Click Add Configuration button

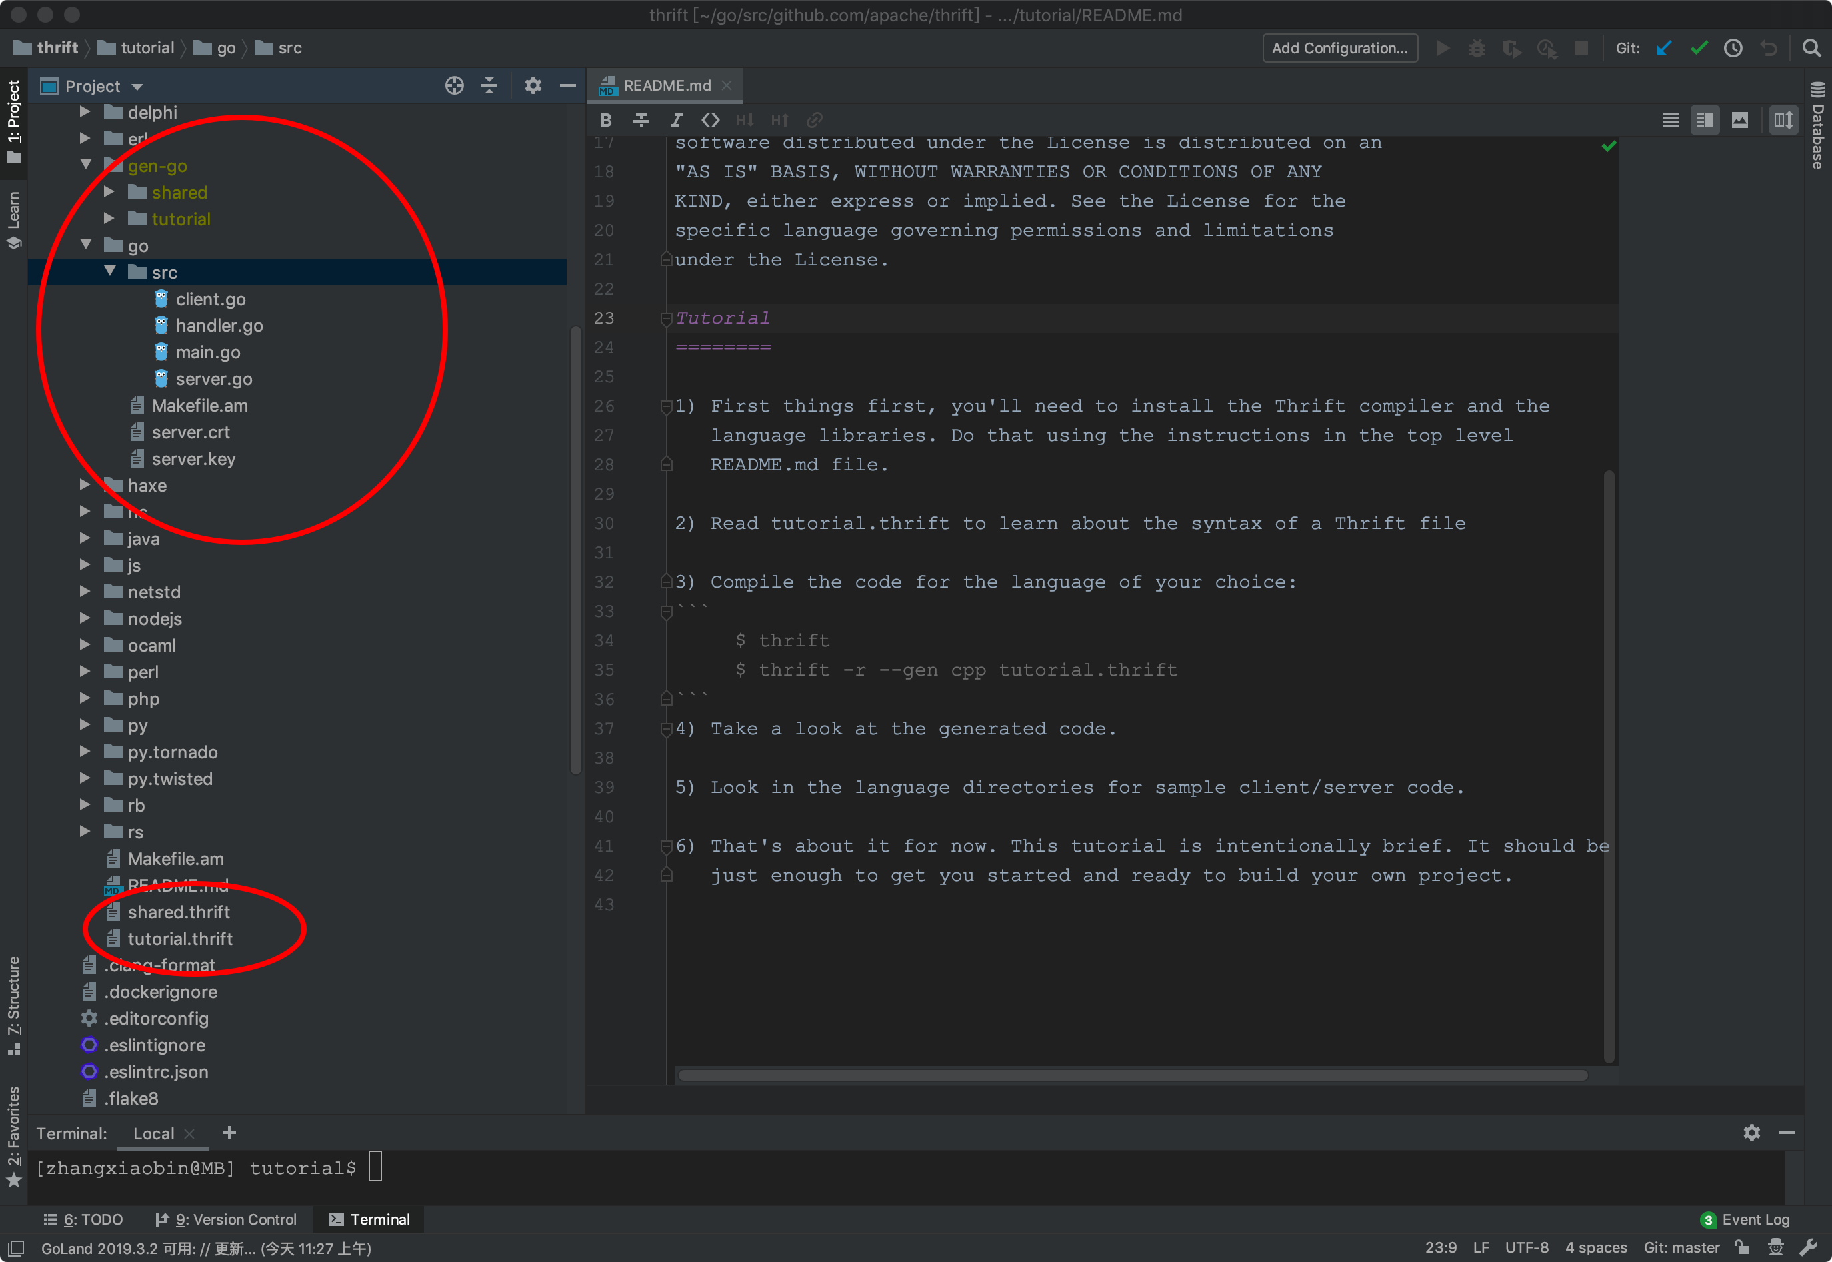coord(1339,48)
